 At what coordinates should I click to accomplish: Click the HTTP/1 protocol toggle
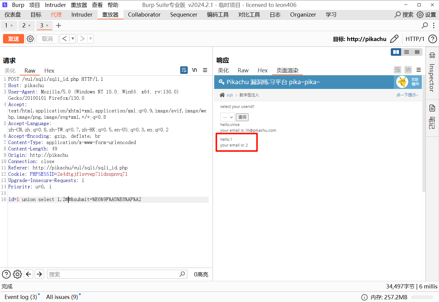pos(415,39)
